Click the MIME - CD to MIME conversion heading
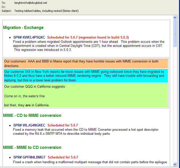Image resolution: width=180 pixels, height=168 pixels. [32, 116]
